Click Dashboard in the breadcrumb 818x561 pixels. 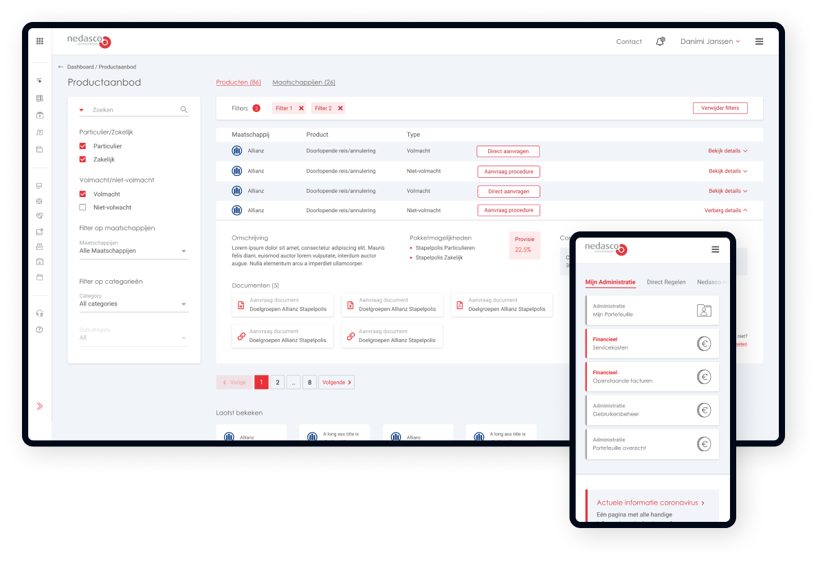point(80,67)
